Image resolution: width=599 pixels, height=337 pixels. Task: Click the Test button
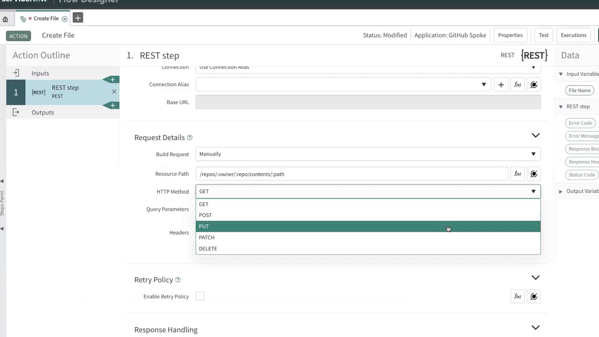(543, 35)
